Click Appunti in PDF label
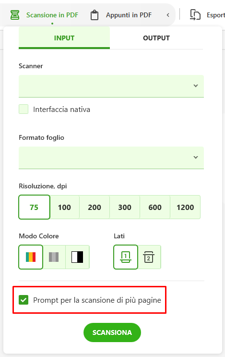The height and width of the screenshot is (357, 225). (129, 15)
